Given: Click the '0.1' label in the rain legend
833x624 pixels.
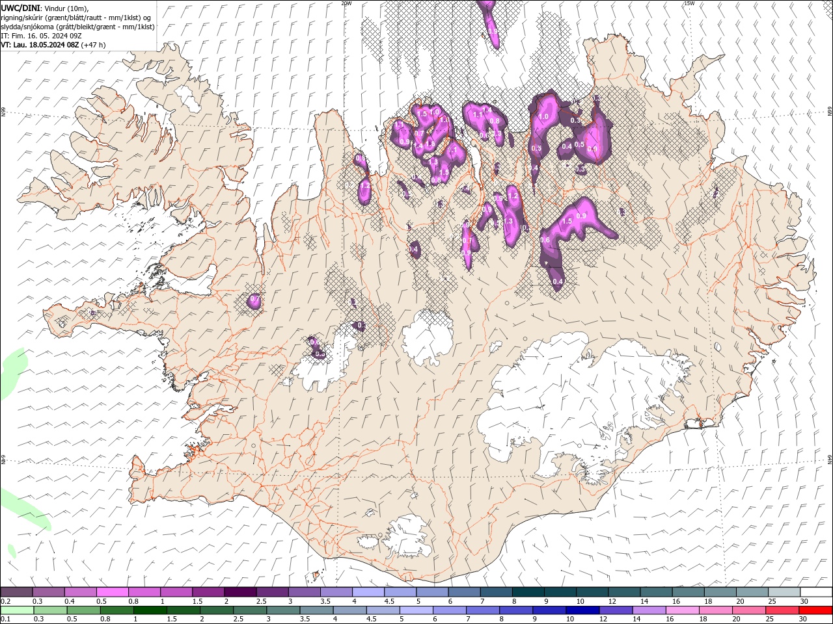Looking at the screenshot, I should [x=6, y=619].
